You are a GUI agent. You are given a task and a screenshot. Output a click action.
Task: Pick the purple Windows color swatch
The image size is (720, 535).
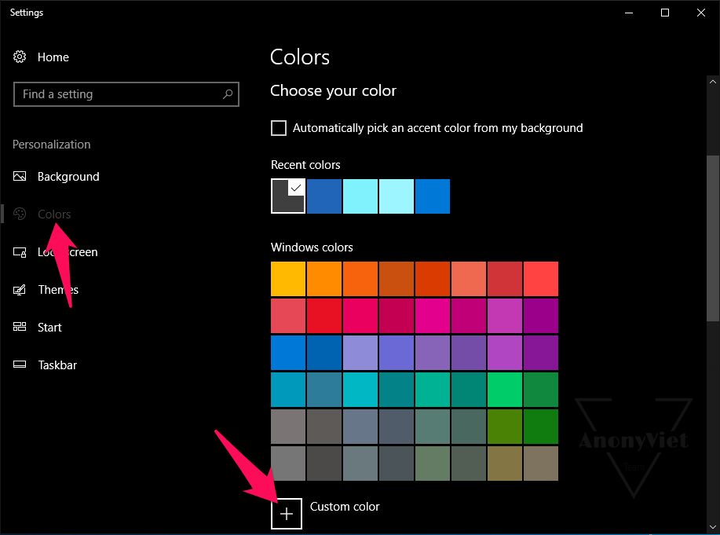[540, 353]
